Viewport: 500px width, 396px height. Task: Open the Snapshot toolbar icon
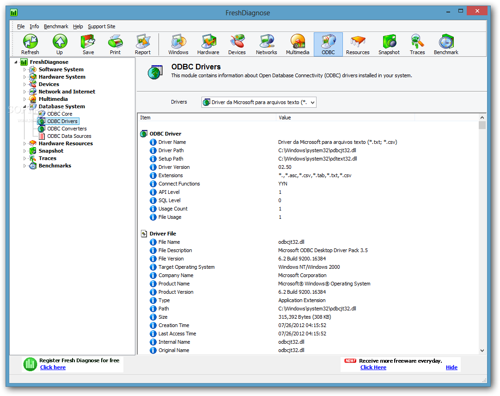pyautogui.click(x=389, y=42)
